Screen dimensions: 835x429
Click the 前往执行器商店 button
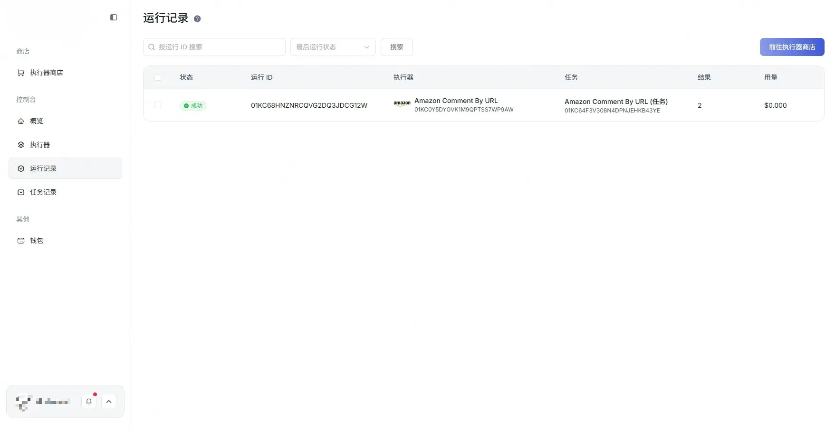[x=792, y=47]
